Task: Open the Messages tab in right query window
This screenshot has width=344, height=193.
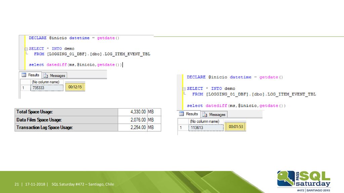Action: pyautogui.click(x=214, y=115)
